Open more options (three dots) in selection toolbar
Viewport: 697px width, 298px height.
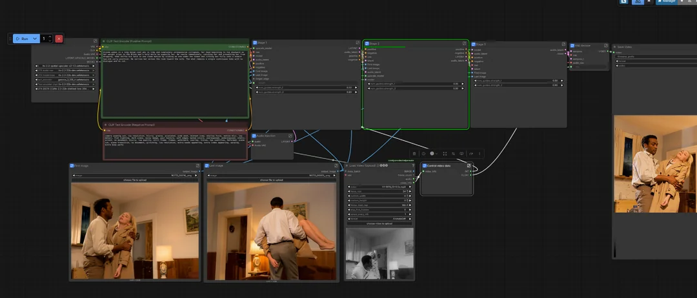pyautogui.click(x=480, y=153)
